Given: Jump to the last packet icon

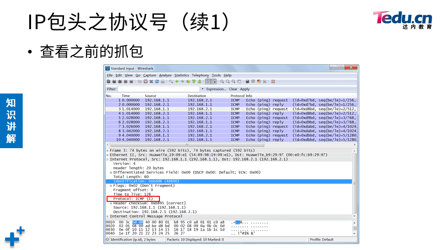Looking at the screenshot, I should coord(199,81).
